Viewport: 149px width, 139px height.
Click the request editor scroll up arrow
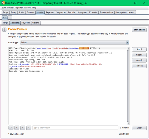(128, 48)
